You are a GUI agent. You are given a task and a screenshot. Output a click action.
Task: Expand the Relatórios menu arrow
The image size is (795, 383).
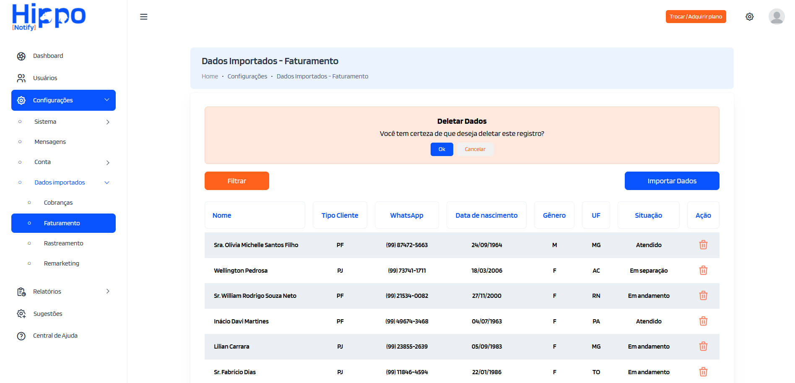[108, 291]
